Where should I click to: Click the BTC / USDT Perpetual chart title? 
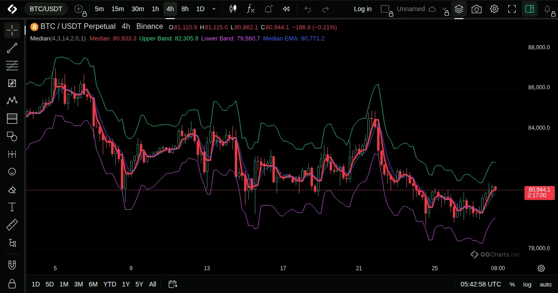pos(78,27)
